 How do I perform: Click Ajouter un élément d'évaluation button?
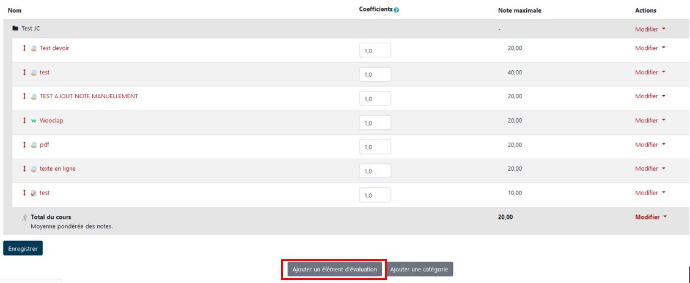pyautogui.click(x=334, y=270)
